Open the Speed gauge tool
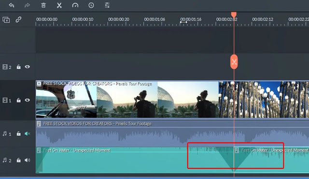Viewport: 309px width, 179px height. [x=75, y=5]
